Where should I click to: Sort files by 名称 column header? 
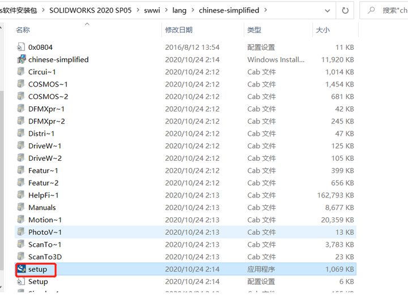point(23,30)
